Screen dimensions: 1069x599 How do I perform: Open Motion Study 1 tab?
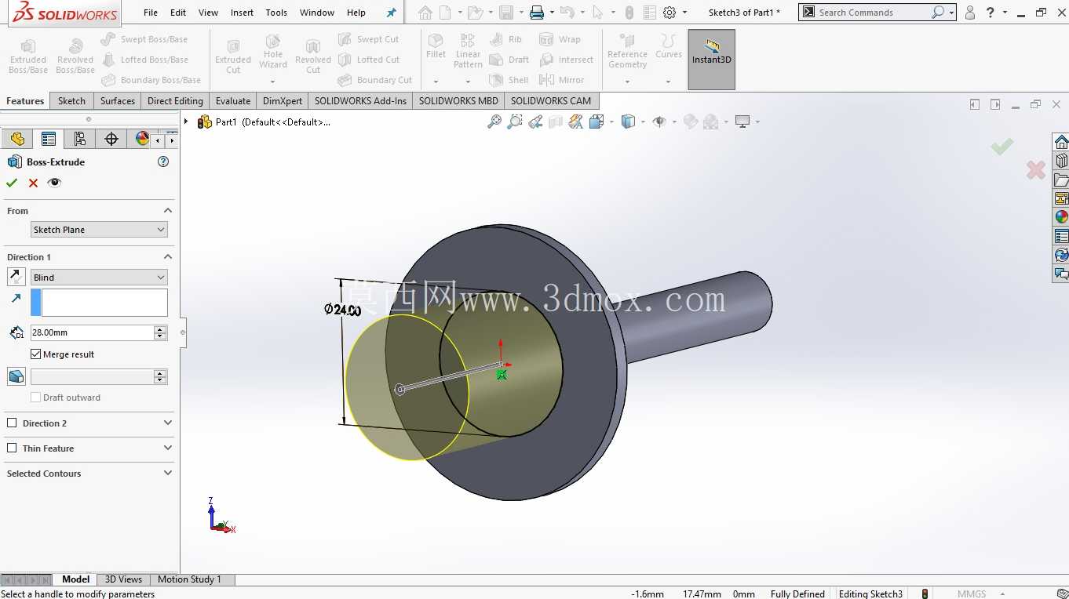point(189,579)
